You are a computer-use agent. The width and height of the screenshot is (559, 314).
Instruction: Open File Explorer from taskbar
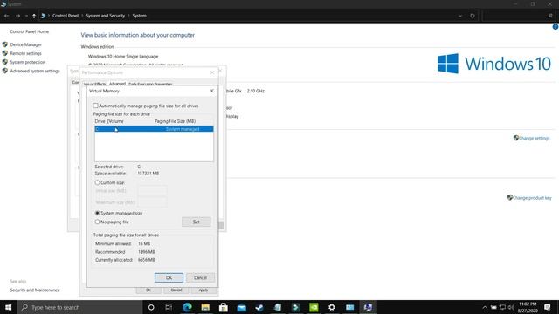click(x=205, y=307)
